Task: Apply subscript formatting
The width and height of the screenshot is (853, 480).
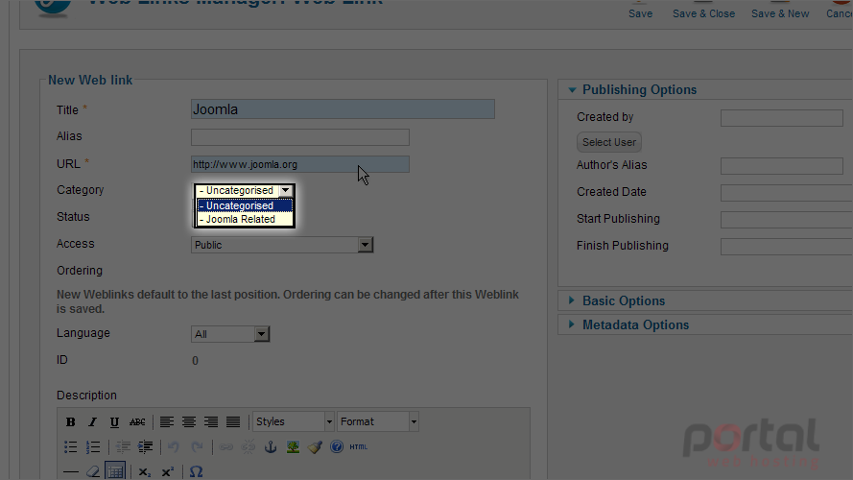Action: click(144, 471)
